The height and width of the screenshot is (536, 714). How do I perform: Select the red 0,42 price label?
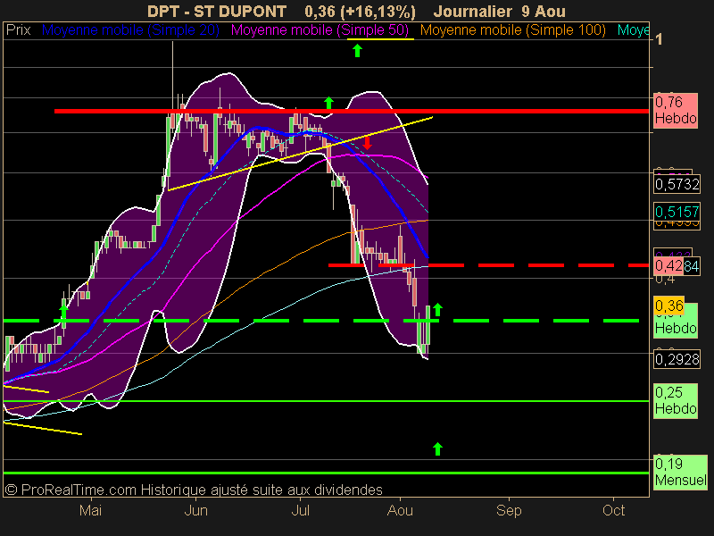tap(668, 265)
